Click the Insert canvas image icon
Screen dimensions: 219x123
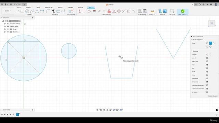coord(165,11)
